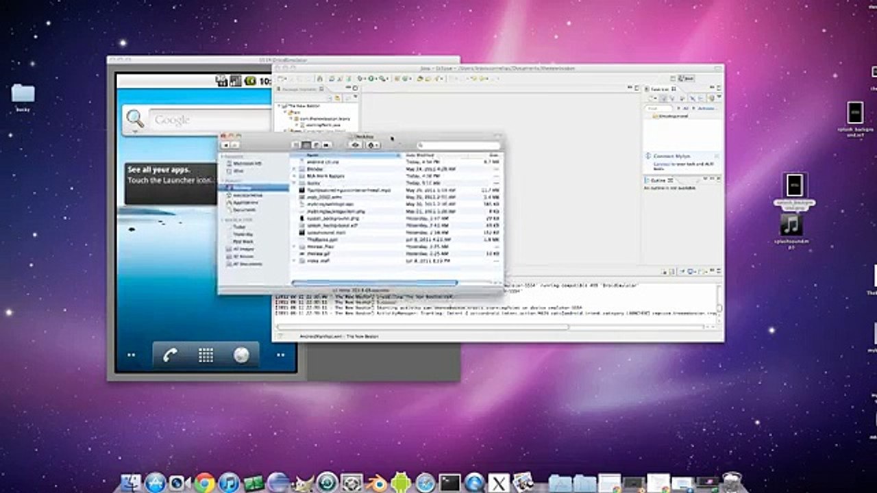Click the Finder horizontal scrollbar
This screenshot has width=877, height=493.
coord(375,283)
